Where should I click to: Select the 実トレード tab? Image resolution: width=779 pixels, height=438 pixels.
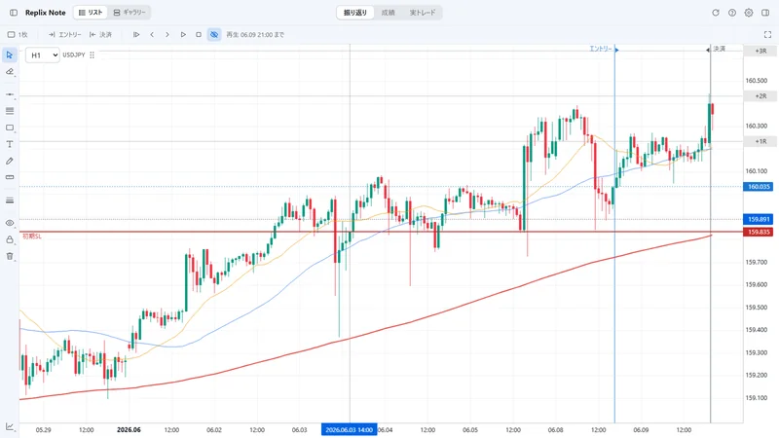coord(423,13)
